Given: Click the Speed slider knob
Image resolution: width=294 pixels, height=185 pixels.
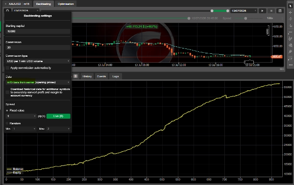Looking at the screenshot, I should (245, 18).
